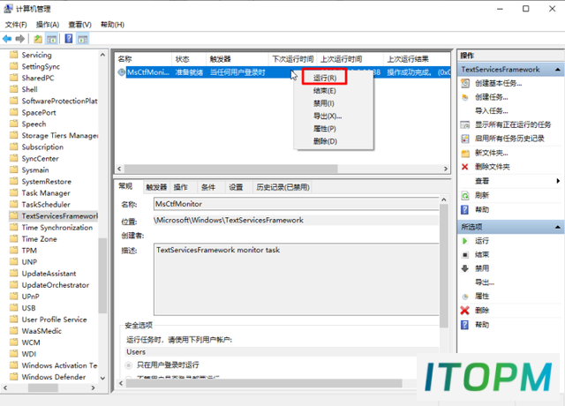Image resolution: width=565 pixels, height=406 pixels.
Task: Click the Back arrow toolbar icon
Action: click(7, 39)
